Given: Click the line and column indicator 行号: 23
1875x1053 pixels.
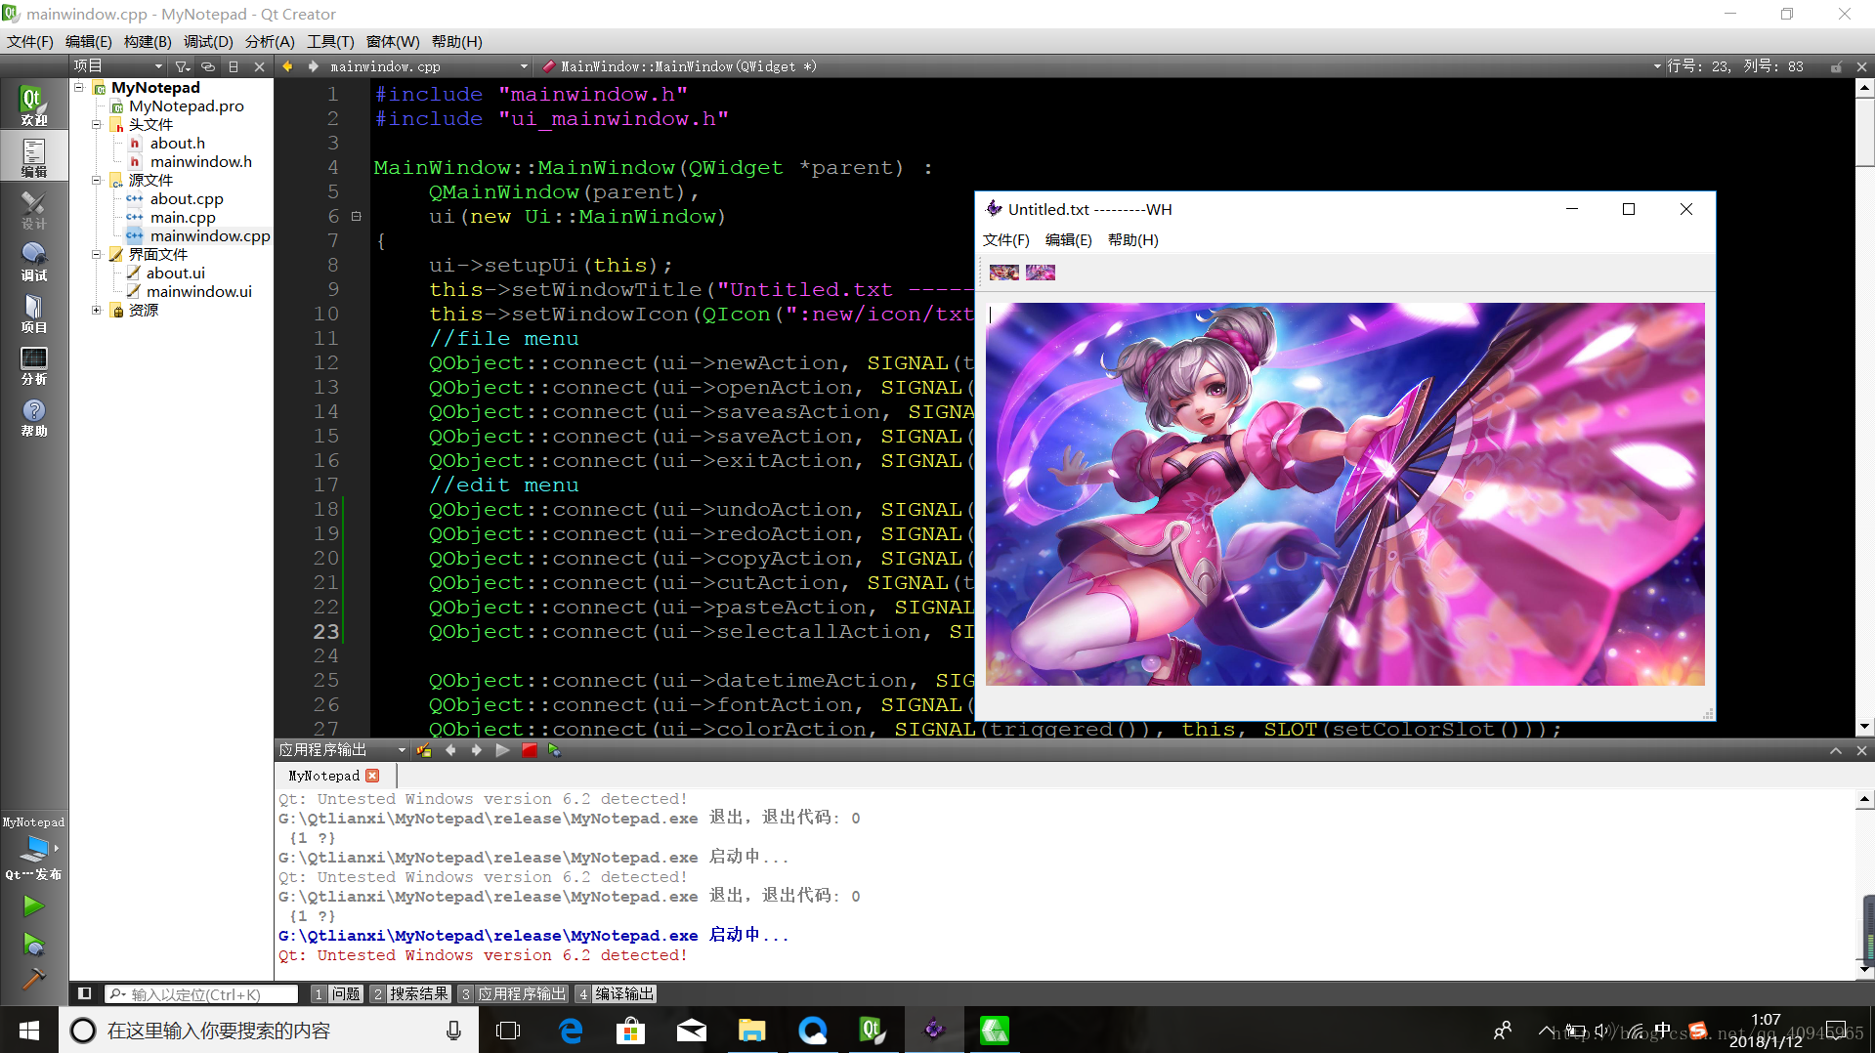Looking at the screenshot, I should click(x=1734, y=66).
